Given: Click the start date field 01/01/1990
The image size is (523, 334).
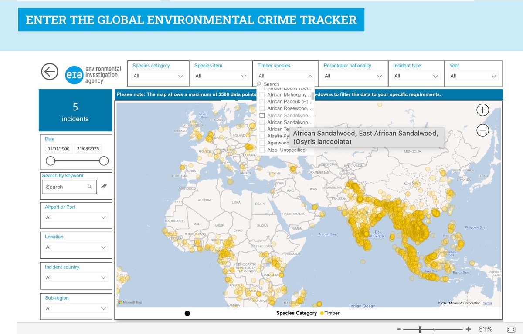Looking at the screenshot, I should [x=59, y=149].
